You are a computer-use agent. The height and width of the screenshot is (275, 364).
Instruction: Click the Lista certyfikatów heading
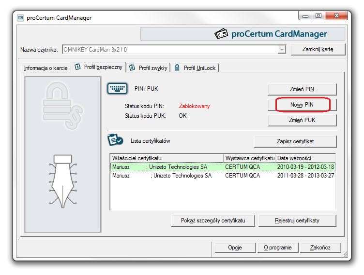click(x=151, y=141)
